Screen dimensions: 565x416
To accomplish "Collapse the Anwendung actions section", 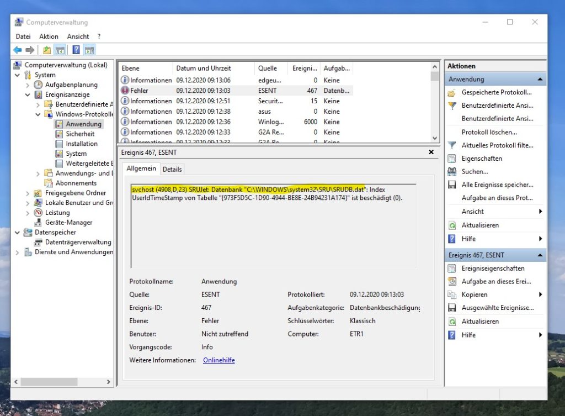I will [540, 79].
